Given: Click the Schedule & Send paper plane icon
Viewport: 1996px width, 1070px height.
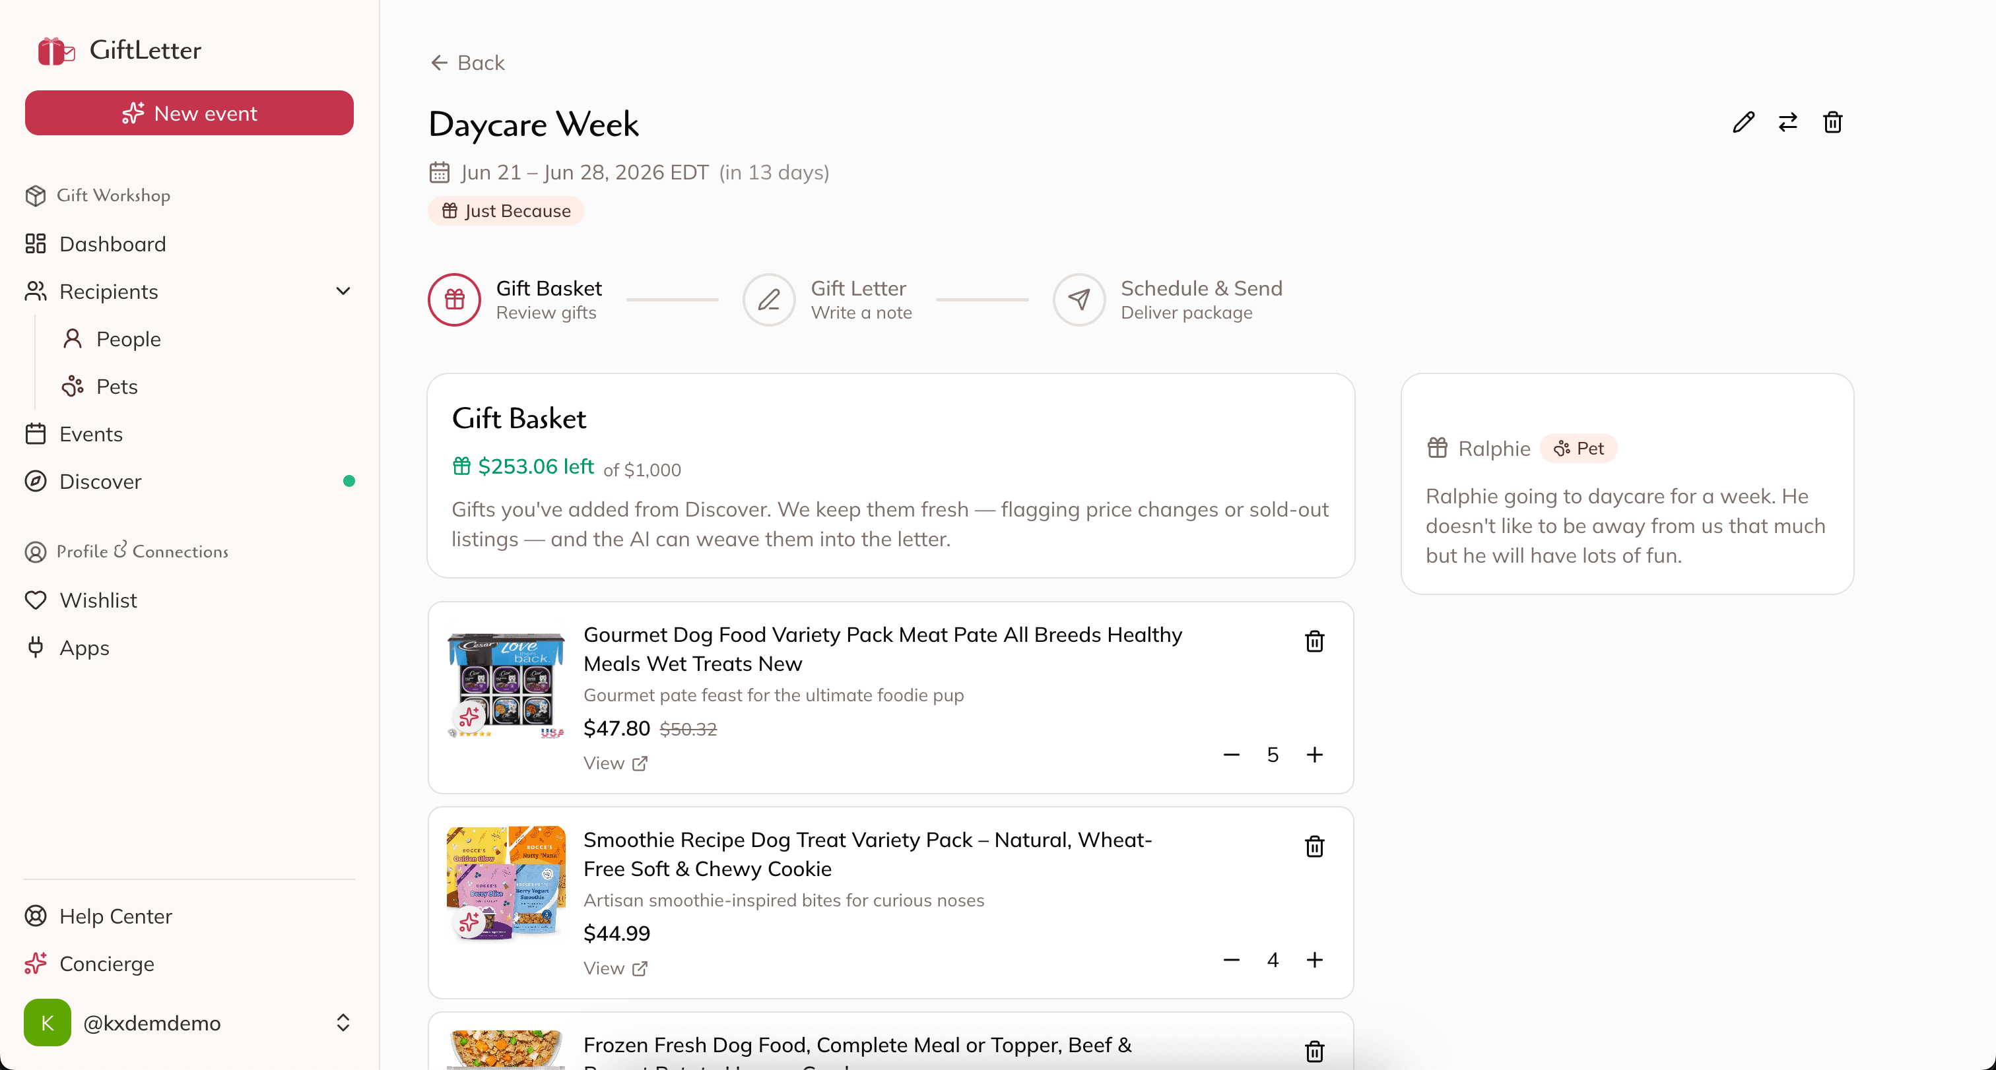Looking at the screenshot, I should point(1079,299).
